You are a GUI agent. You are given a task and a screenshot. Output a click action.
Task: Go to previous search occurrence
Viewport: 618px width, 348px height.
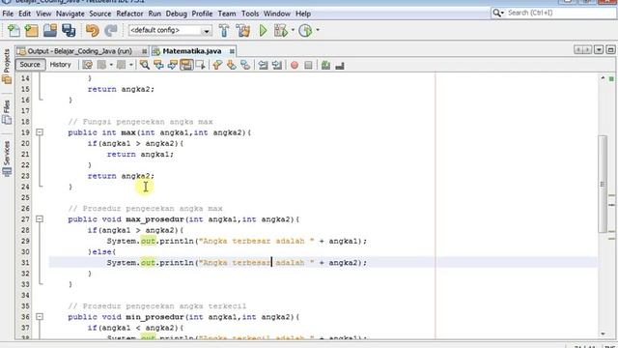click(158, 65)
